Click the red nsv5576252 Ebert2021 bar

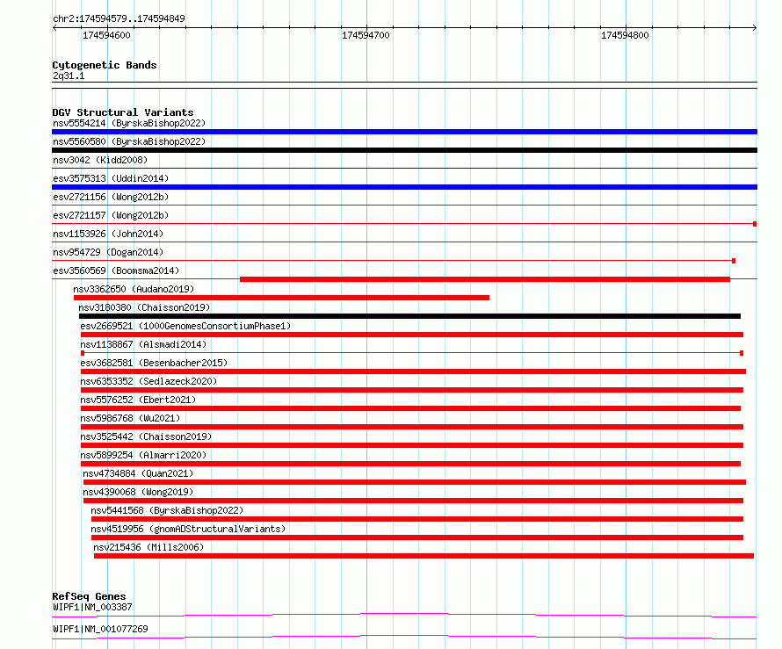tap(410, 408)
